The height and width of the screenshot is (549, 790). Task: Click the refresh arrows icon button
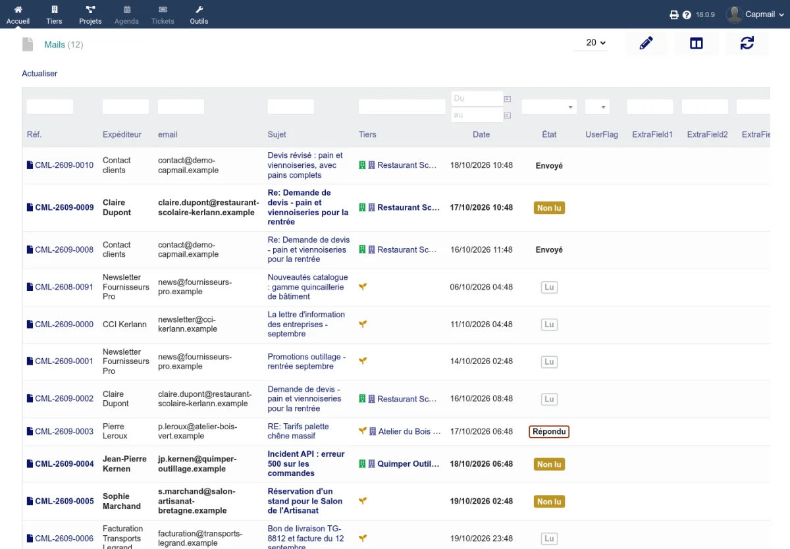[747, 43]
